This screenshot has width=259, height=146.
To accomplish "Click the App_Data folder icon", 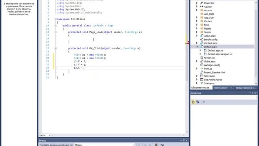I will click(202, 14).
